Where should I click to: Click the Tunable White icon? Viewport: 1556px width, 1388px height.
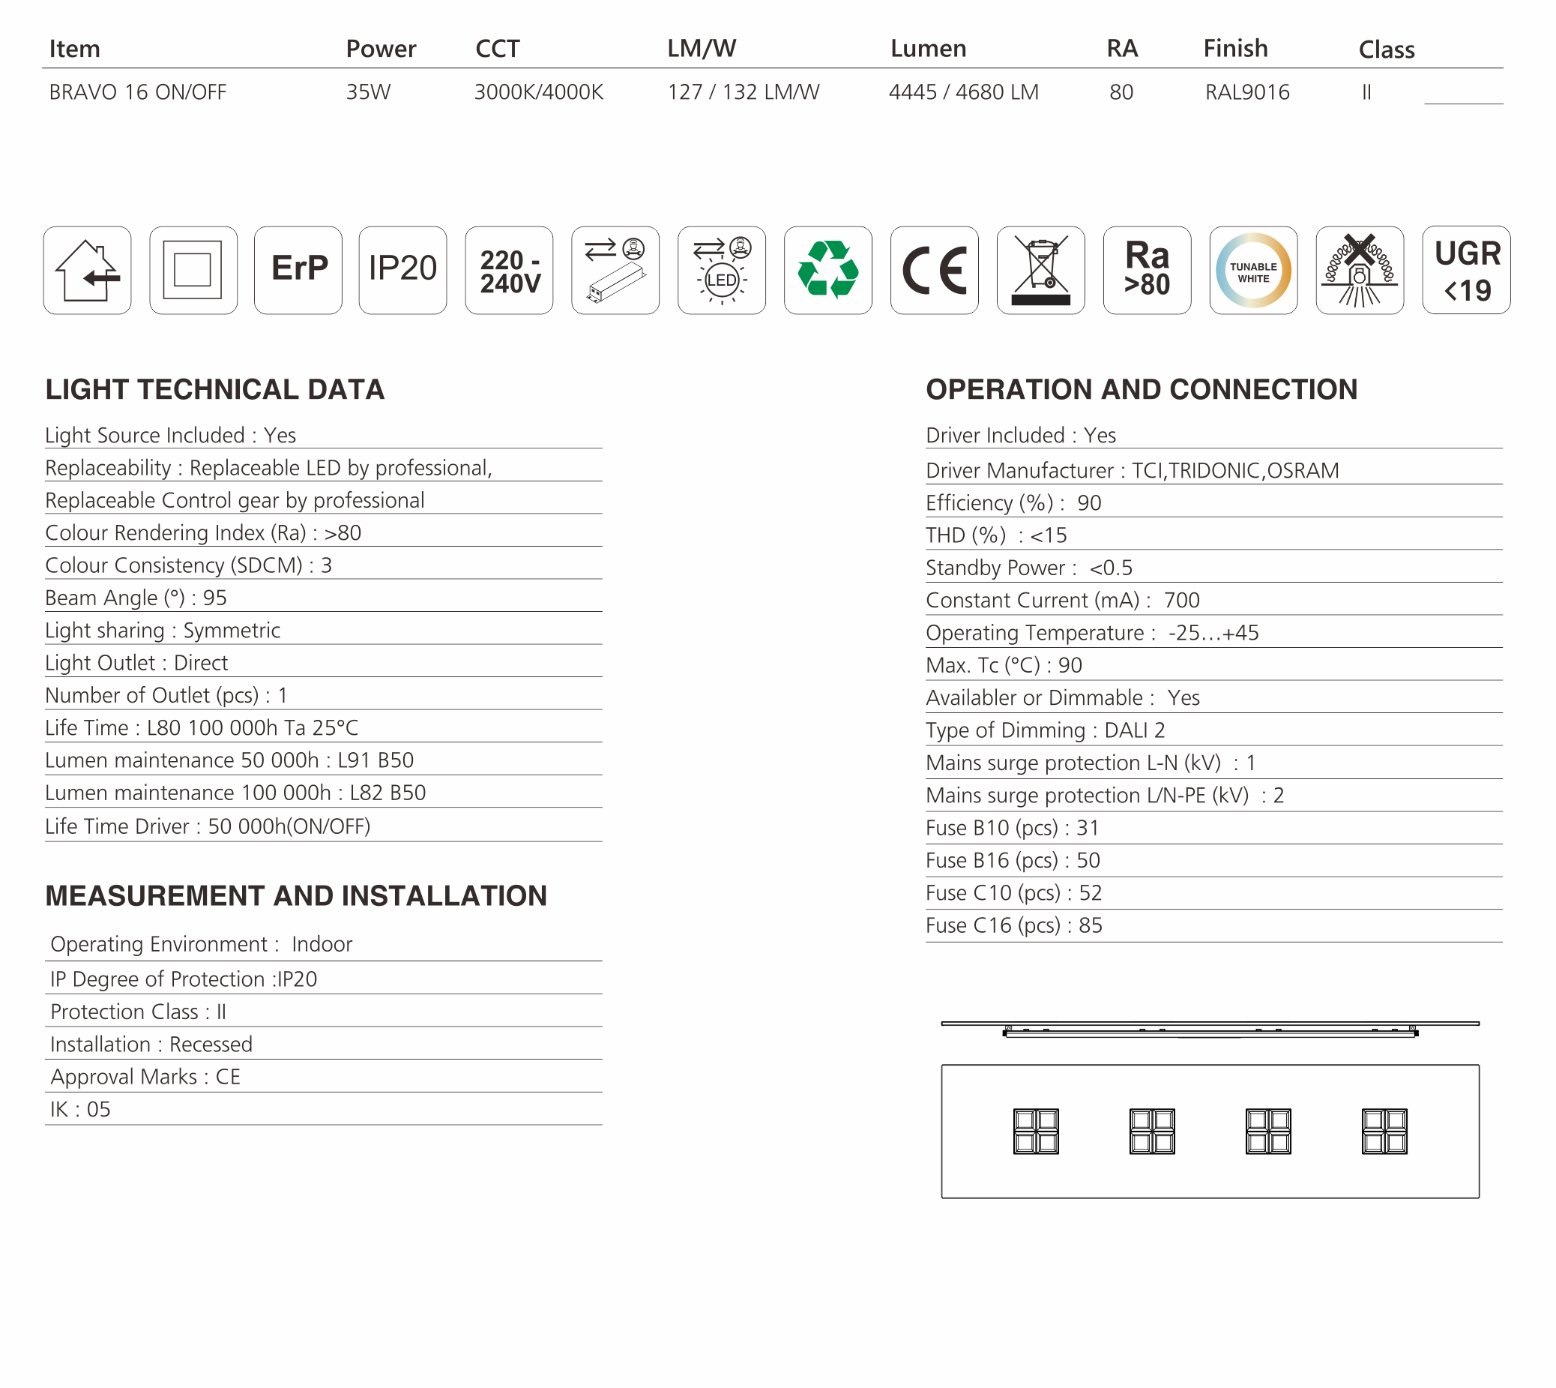(1253, 270)
